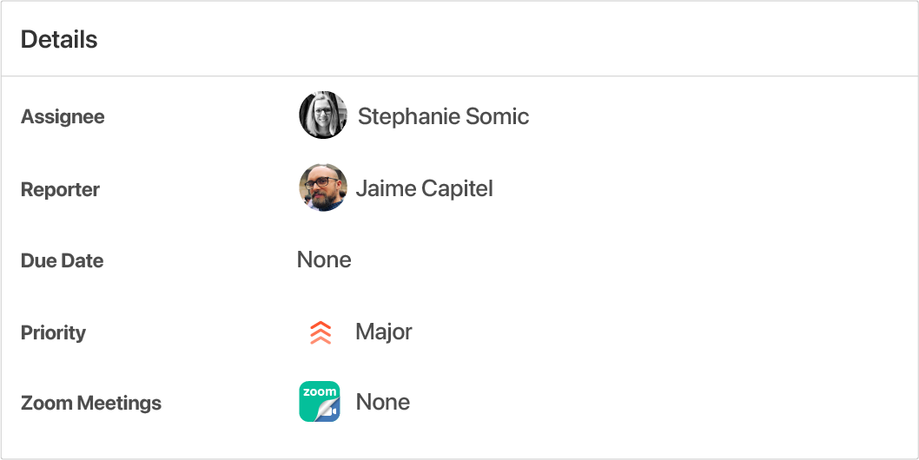The height and width of the screenshot is (460, 919).
Task: Select the assignee name Stephanie Somic
Action: tap(443, 116)
